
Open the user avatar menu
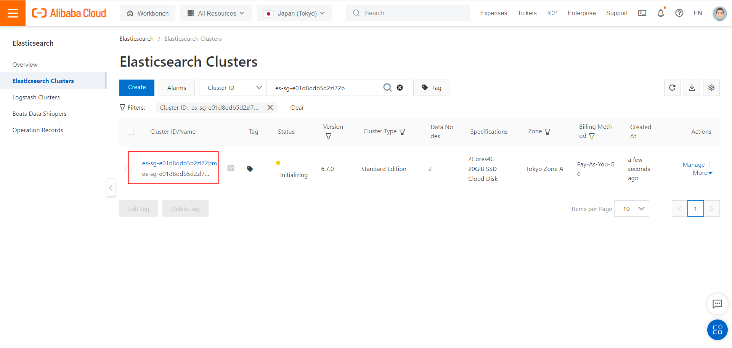pyautogui.click(x=719, y=13)
